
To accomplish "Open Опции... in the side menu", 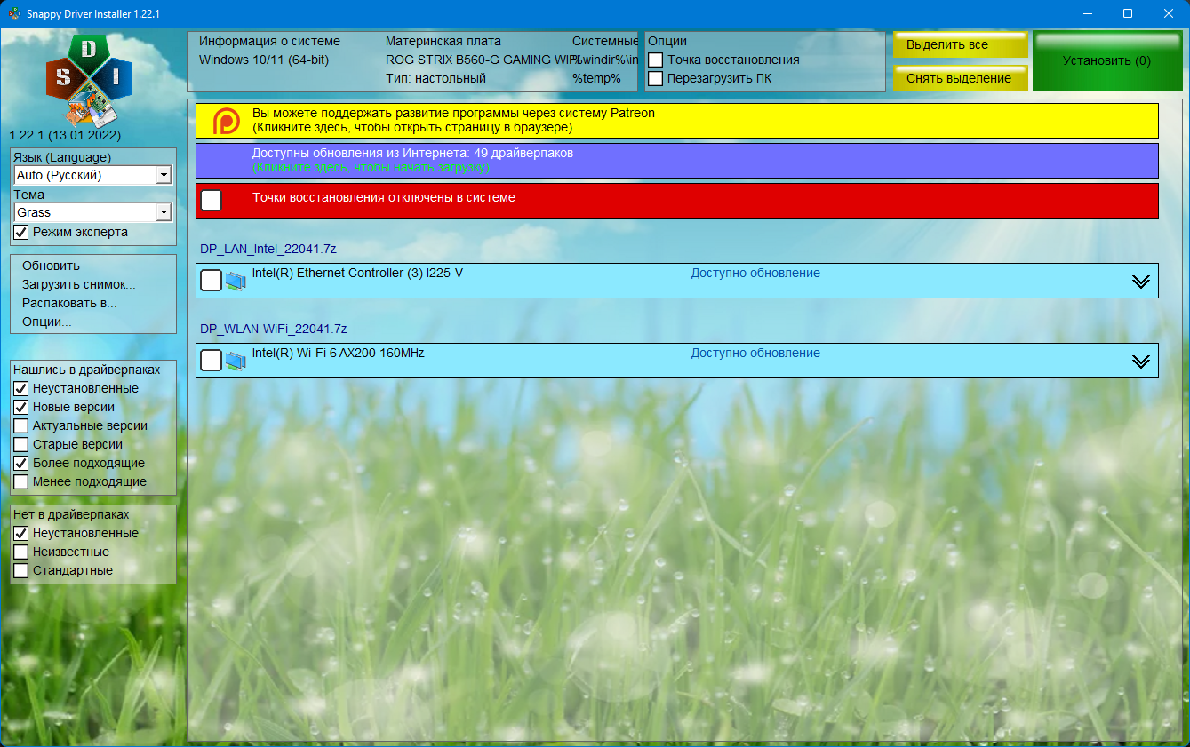I will click(x=47, y=322).
